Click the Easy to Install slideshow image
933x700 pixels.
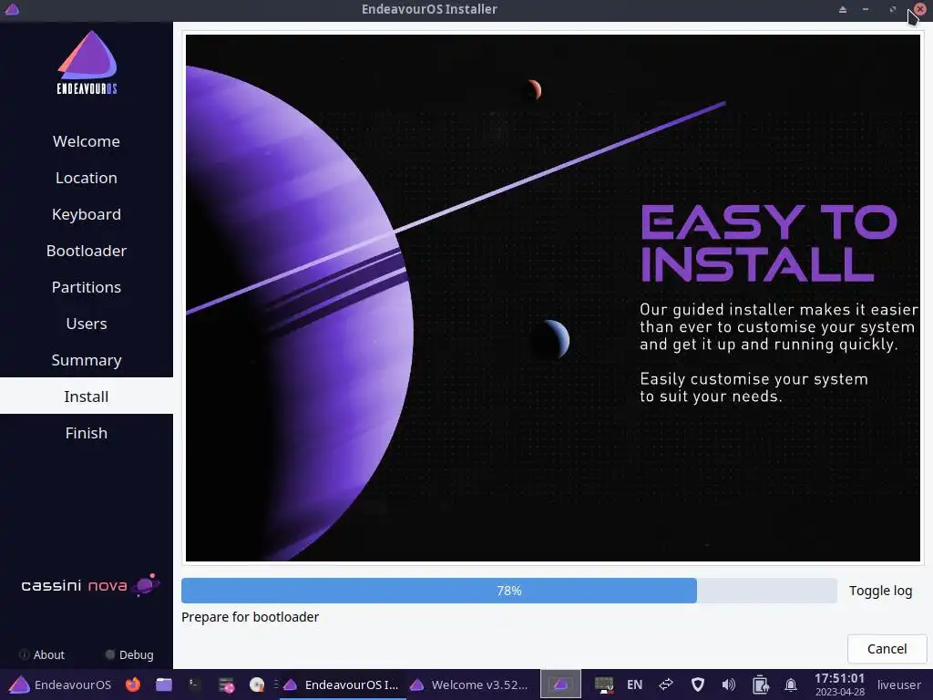[553, 298]
